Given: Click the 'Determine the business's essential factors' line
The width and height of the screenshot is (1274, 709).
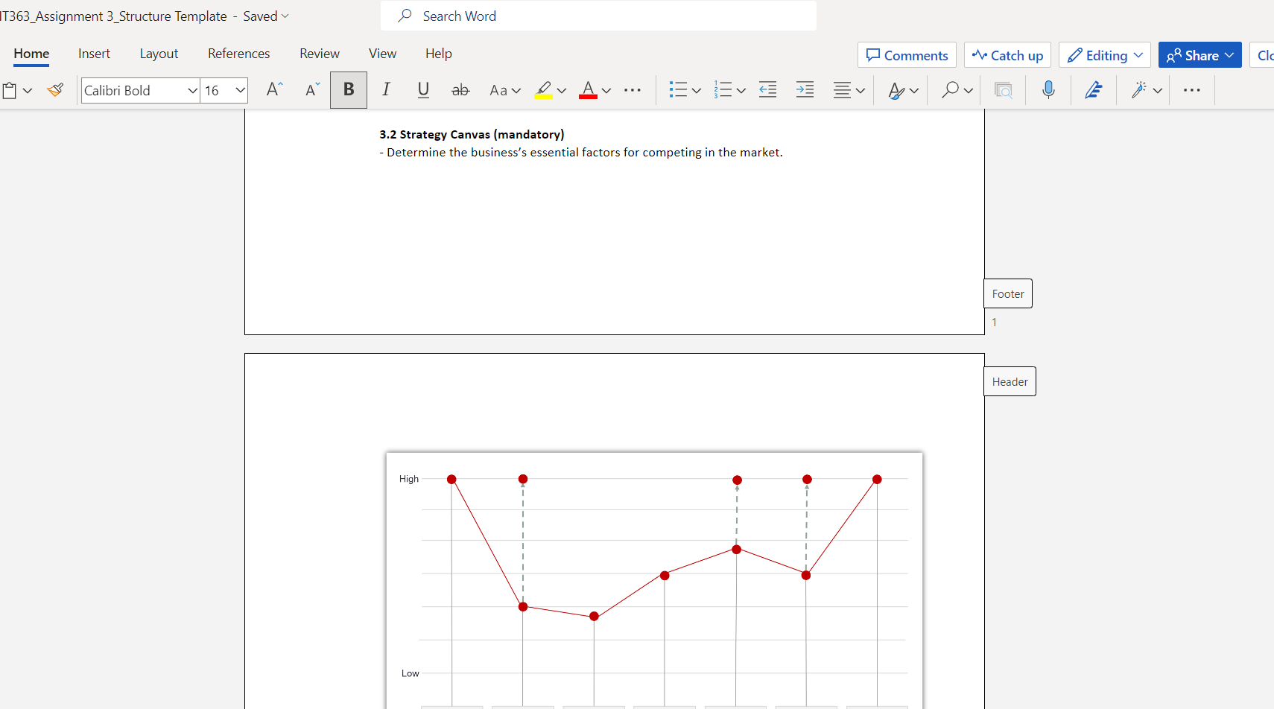Looking at the screenshot, I should [x=581, y=152].
